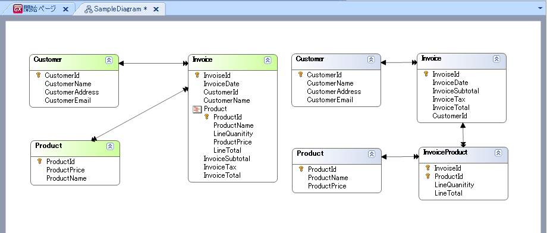Select InvoiceDate in green Invoice table
Viewport: 547px width, 233px height.
(x=222, y=84)
